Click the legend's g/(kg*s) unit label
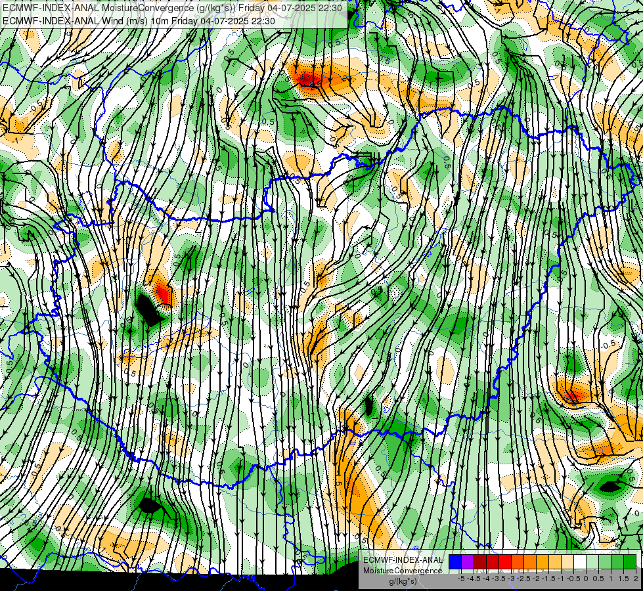The width and height of the screenshot is (643, 591). pyautogui.click(x=403, y=581)
